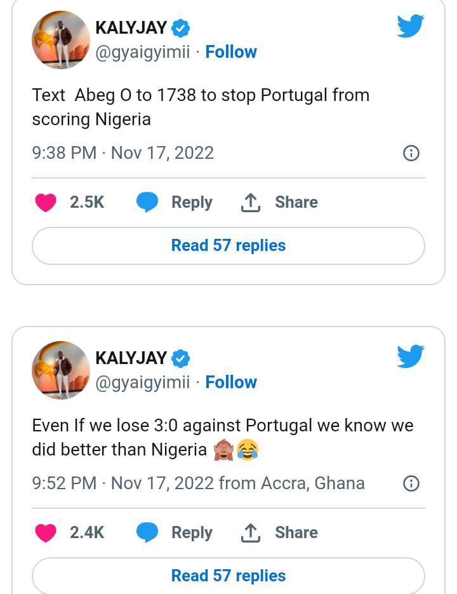Open KALYJAY profile picture in second tweet
The image size is (457, 594).
(61, 370)
